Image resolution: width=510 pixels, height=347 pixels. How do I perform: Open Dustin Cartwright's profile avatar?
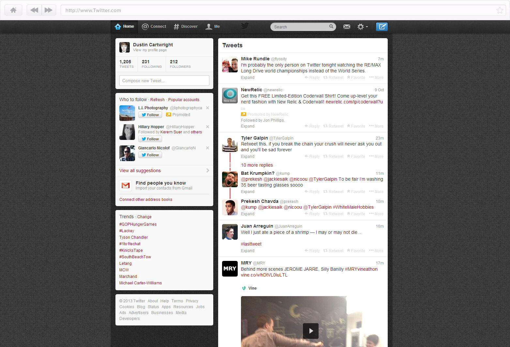pos(125,47)
